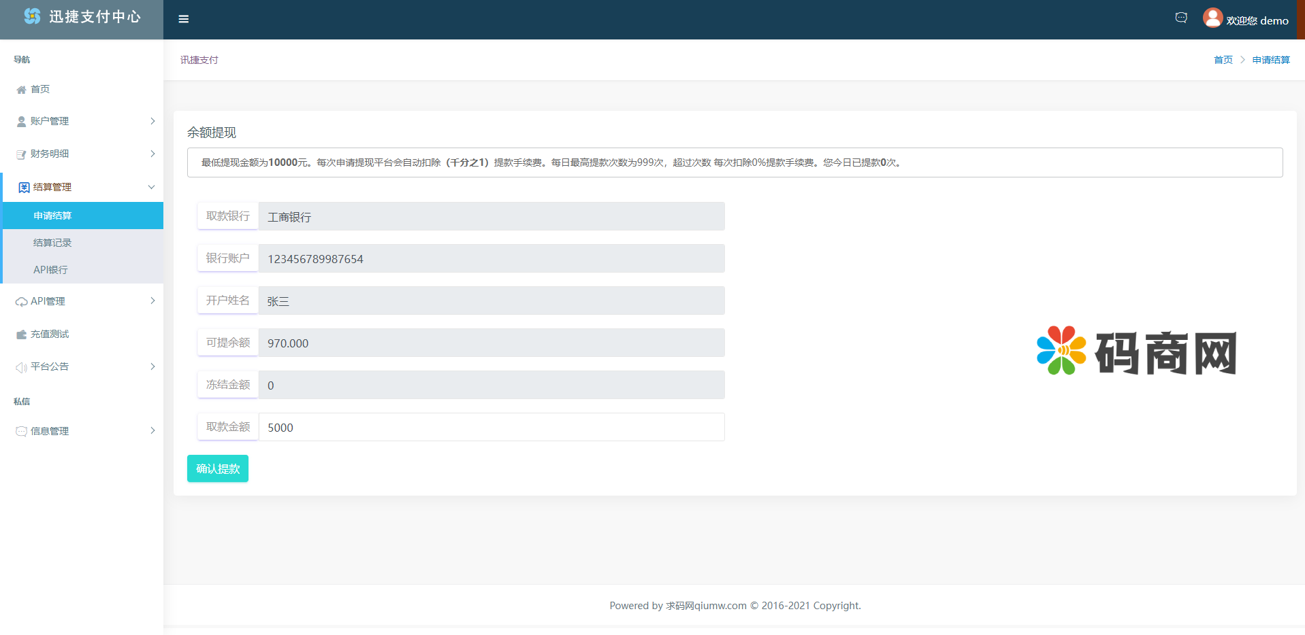Image resolution: width=1305 pixels, height=635 pixels.
Task: Click the 码商网 logo image
Action: pos(1135,351)
